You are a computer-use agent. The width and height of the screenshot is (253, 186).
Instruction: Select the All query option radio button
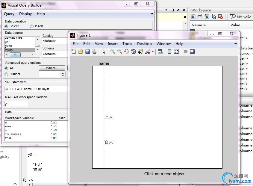tap(6, 68)
